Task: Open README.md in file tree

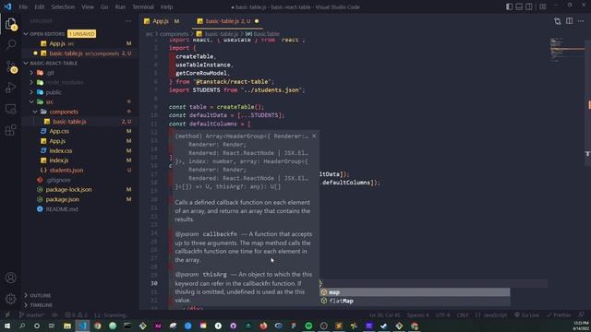Action: (x=62, y=209)
